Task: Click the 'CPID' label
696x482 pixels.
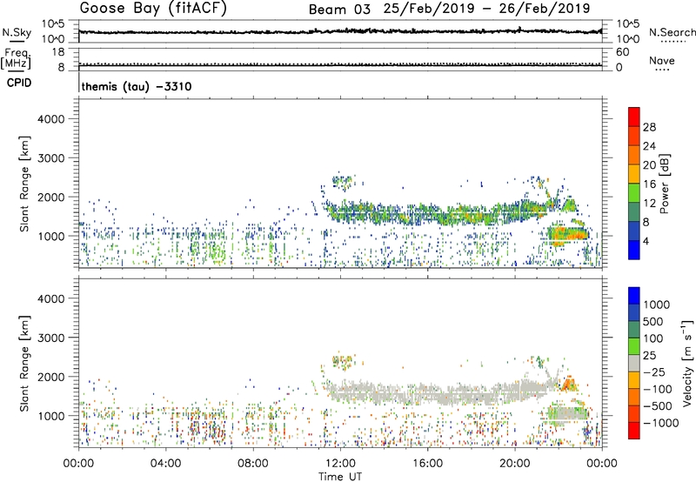Action: coord(19,83)
